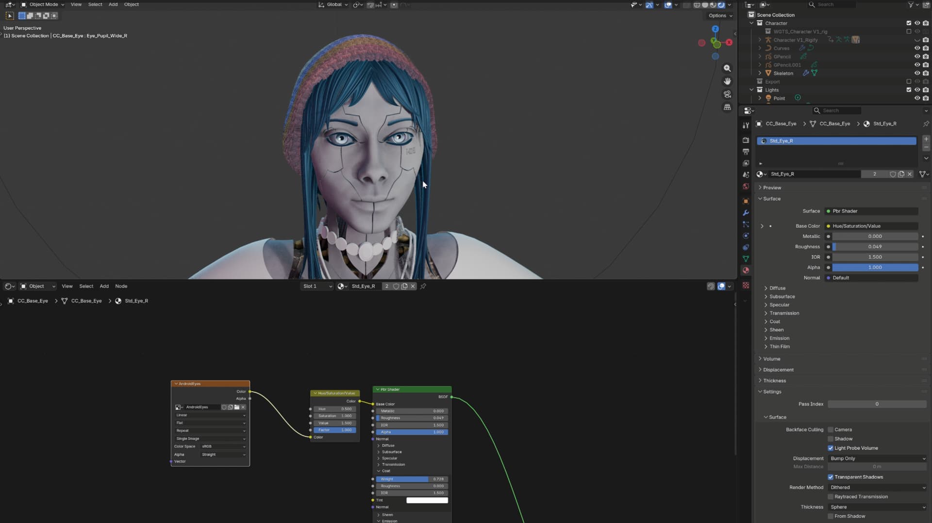This screenshot has height=523, width=932.
Task: Open the viewport Add menu
Action: point(113,4)
